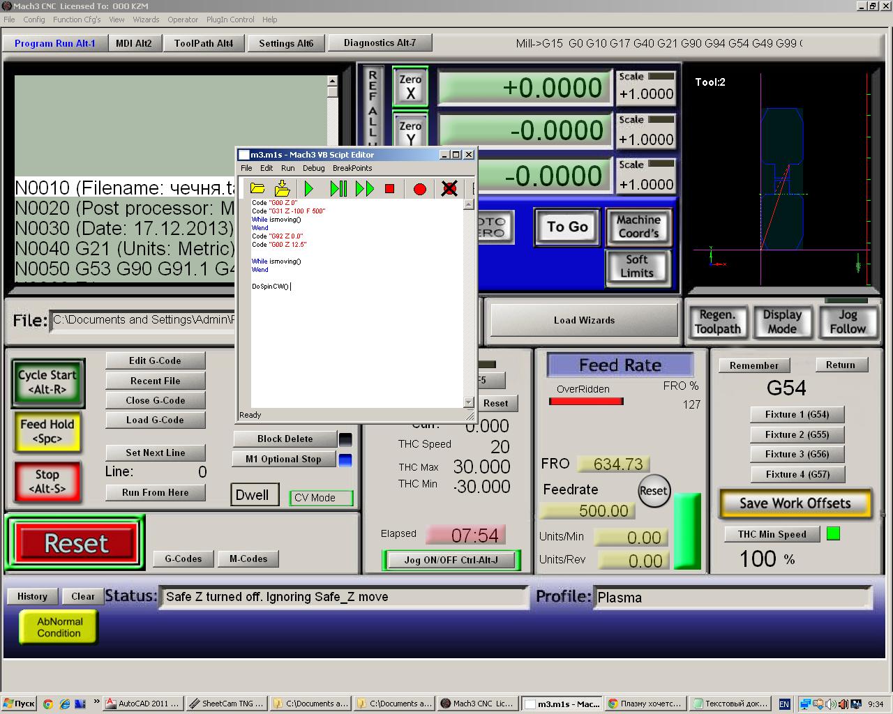Toggle Jog Follow button

pos(848,322)
